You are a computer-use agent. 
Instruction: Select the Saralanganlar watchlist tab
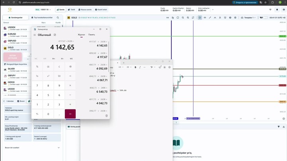[x=16, y=17]
